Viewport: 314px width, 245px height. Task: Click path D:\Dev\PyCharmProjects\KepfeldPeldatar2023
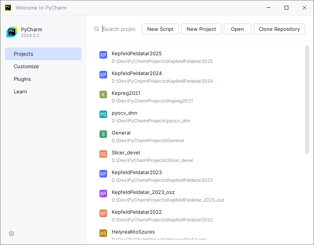coord(162,180)
